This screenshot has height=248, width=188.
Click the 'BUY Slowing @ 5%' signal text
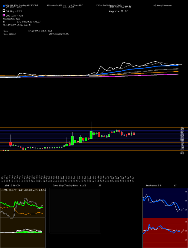coord(59,34)
